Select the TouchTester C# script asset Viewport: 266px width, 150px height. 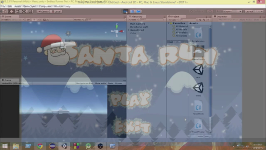click(198, 126)
